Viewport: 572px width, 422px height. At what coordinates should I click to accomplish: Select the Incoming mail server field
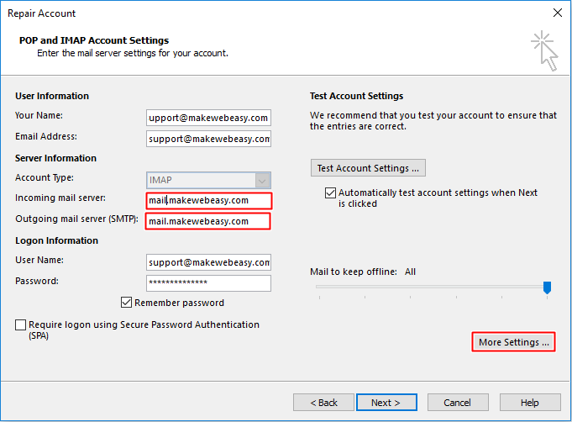(x=207, y=200)
